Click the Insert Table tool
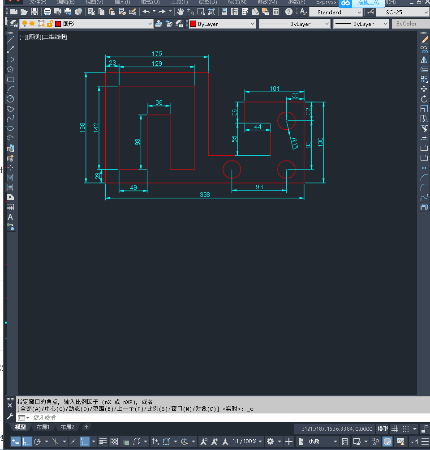Screen dimensions: 430x450 (x=10, y=207)
